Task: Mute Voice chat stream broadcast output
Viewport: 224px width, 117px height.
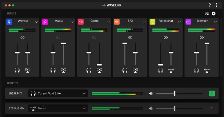Action: click(171, 70)
